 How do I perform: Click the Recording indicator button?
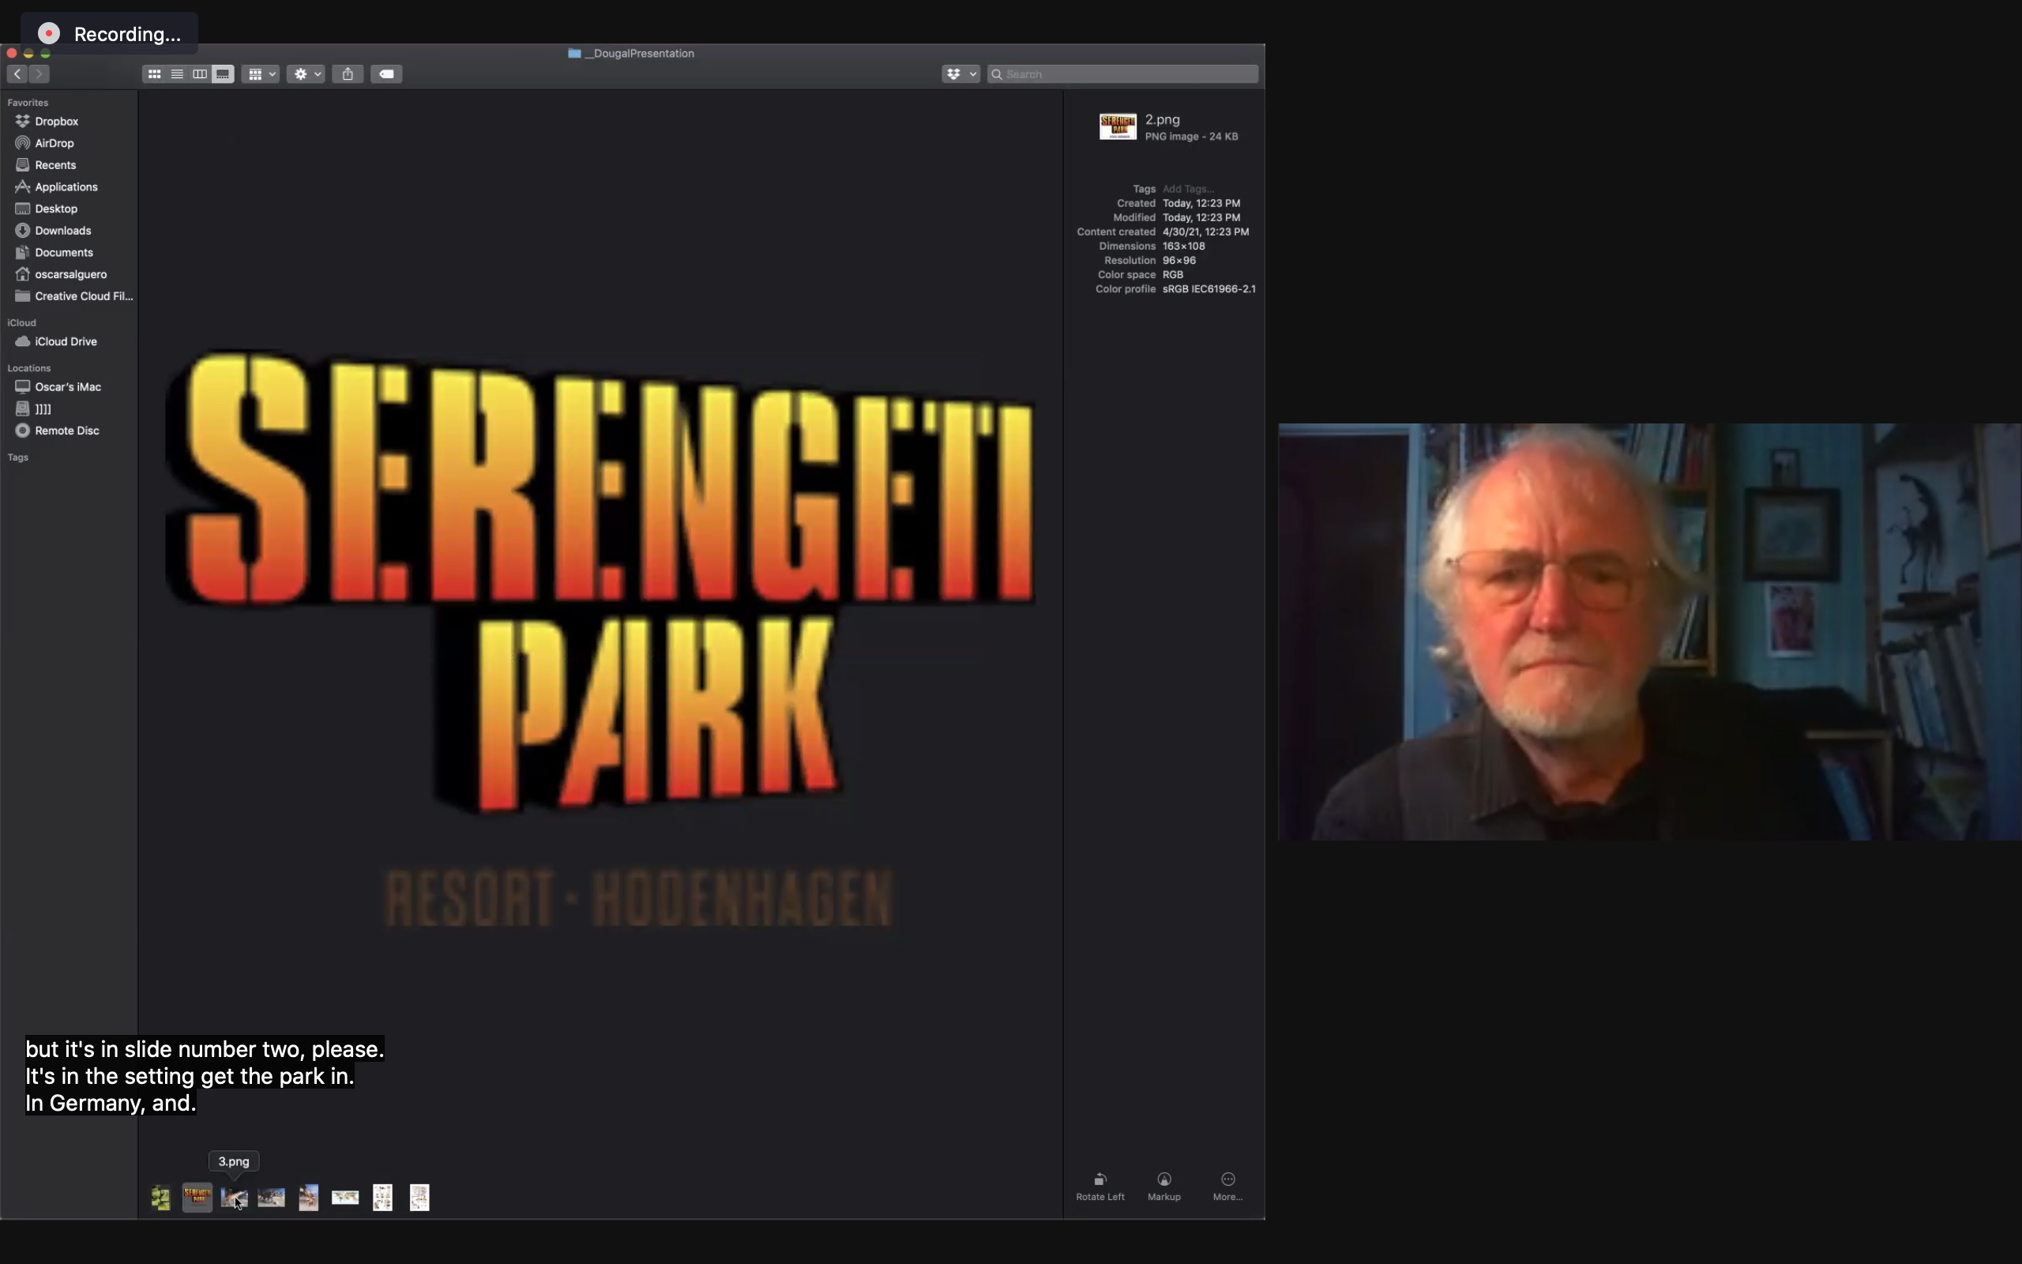pyautogui.click(x=110, y=34)
